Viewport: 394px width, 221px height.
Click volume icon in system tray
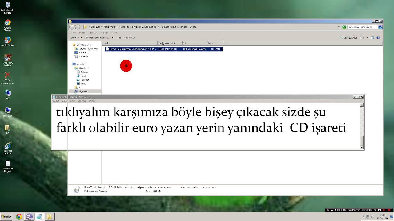[372, 216]
